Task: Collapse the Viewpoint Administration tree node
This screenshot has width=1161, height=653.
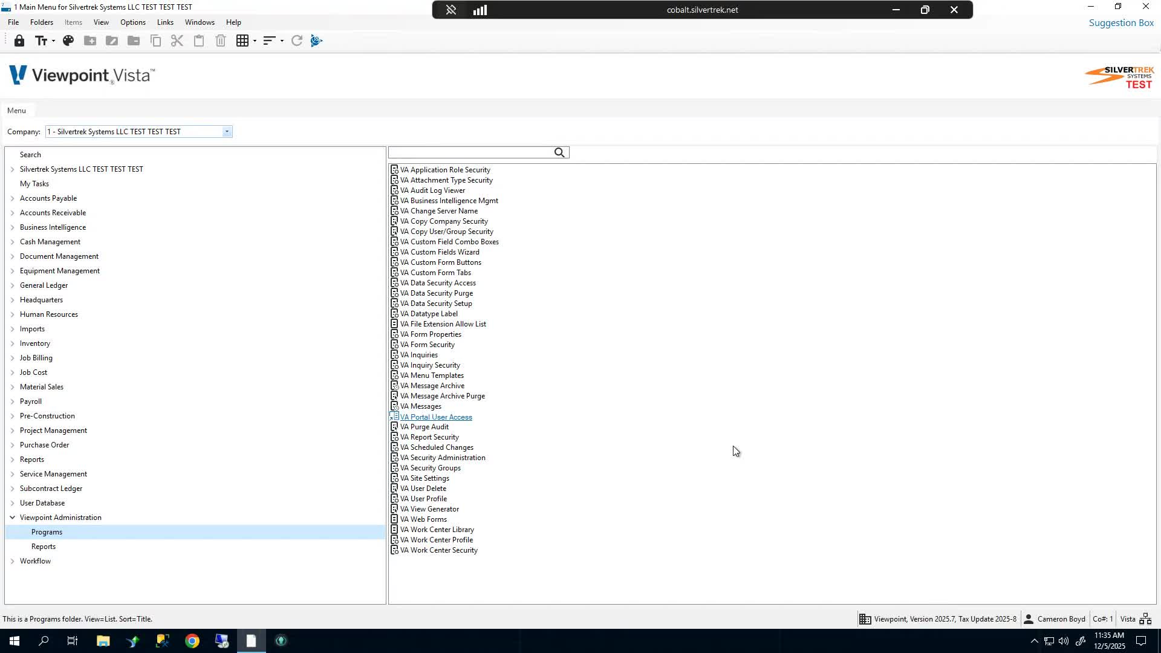Action: tap(12, 518)
